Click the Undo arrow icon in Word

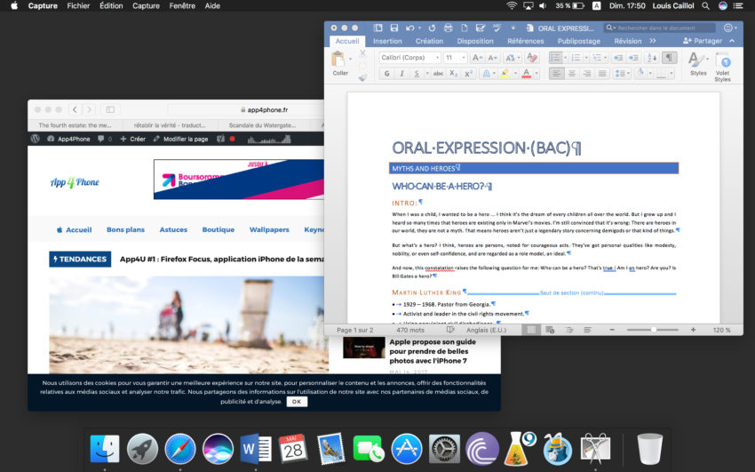click(409, 28)
